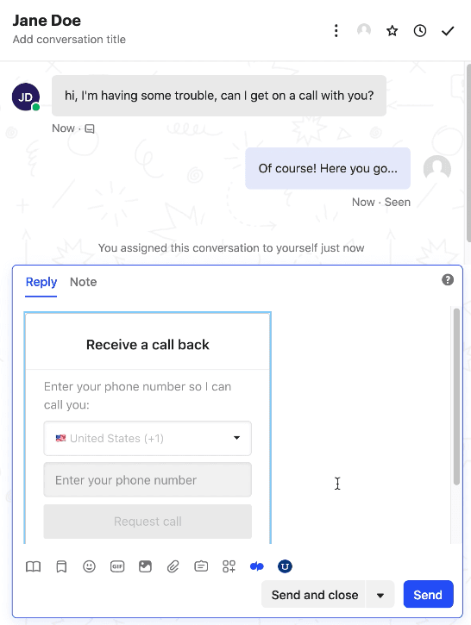471x625 pixels.
Task: Open the apps grid icon in composer
Action: [x=229, y=566]
